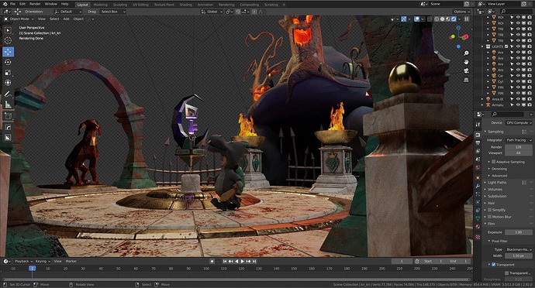Open the timeline Keying popover
This screenshot has height=288, width=535.
(43, 262)
